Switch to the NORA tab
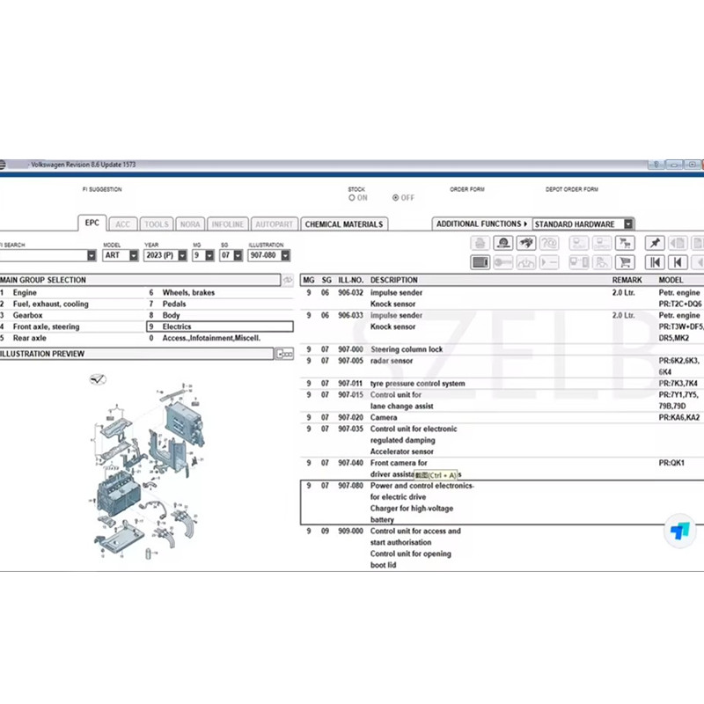The height and width of the screenshot is (704, 704). click(x=190, y=224)
